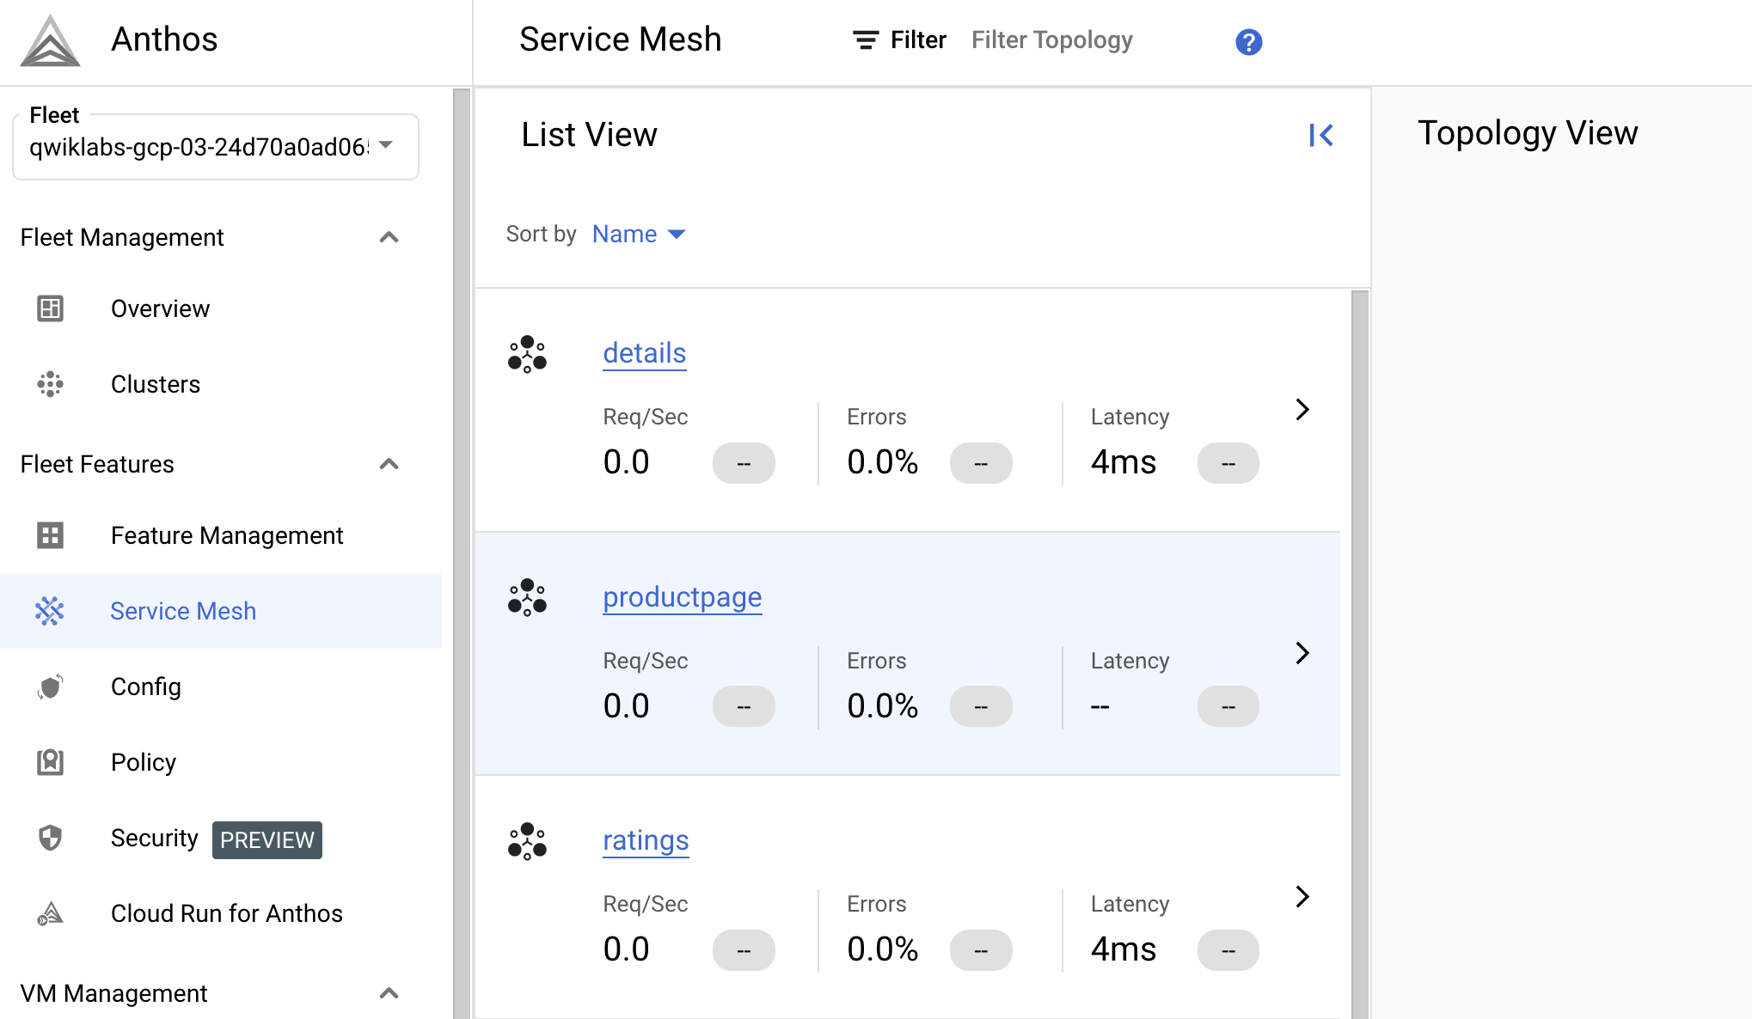Viewport: 1752px width, 1019px height.
Task: Open the Sort by Name dropdown
Action: [638, 233]
